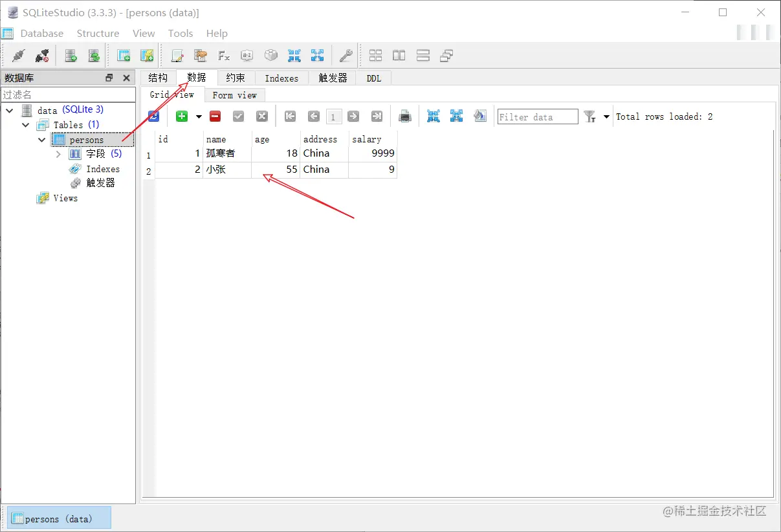Refresh table data in grid view
Screen dimensions: 781x532
click(153, 116)
